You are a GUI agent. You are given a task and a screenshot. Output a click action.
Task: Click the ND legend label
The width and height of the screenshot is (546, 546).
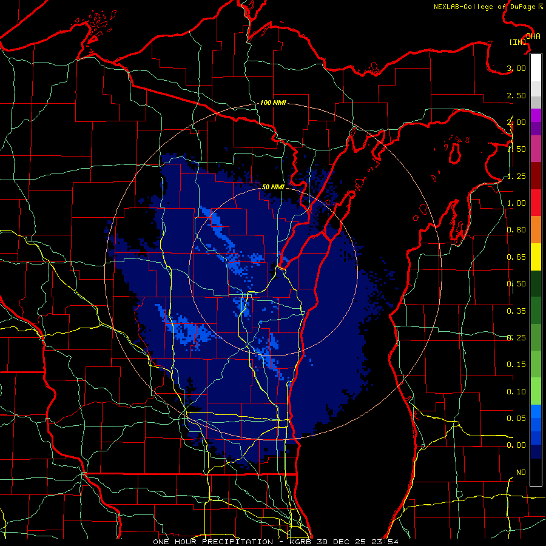521,473
